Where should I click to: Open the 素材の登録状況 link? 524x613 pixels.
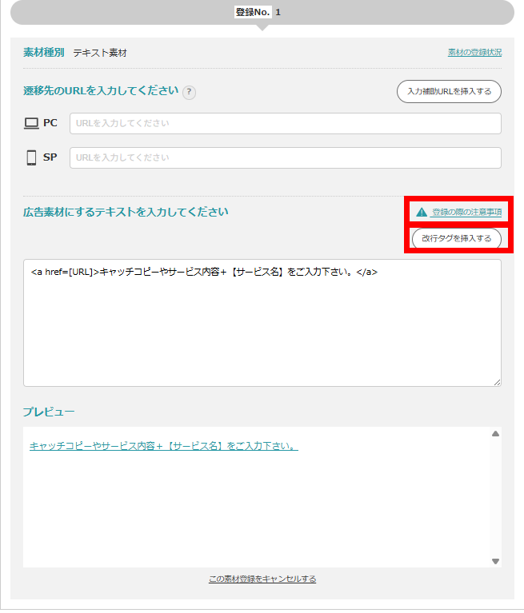[x=474, y=53]
